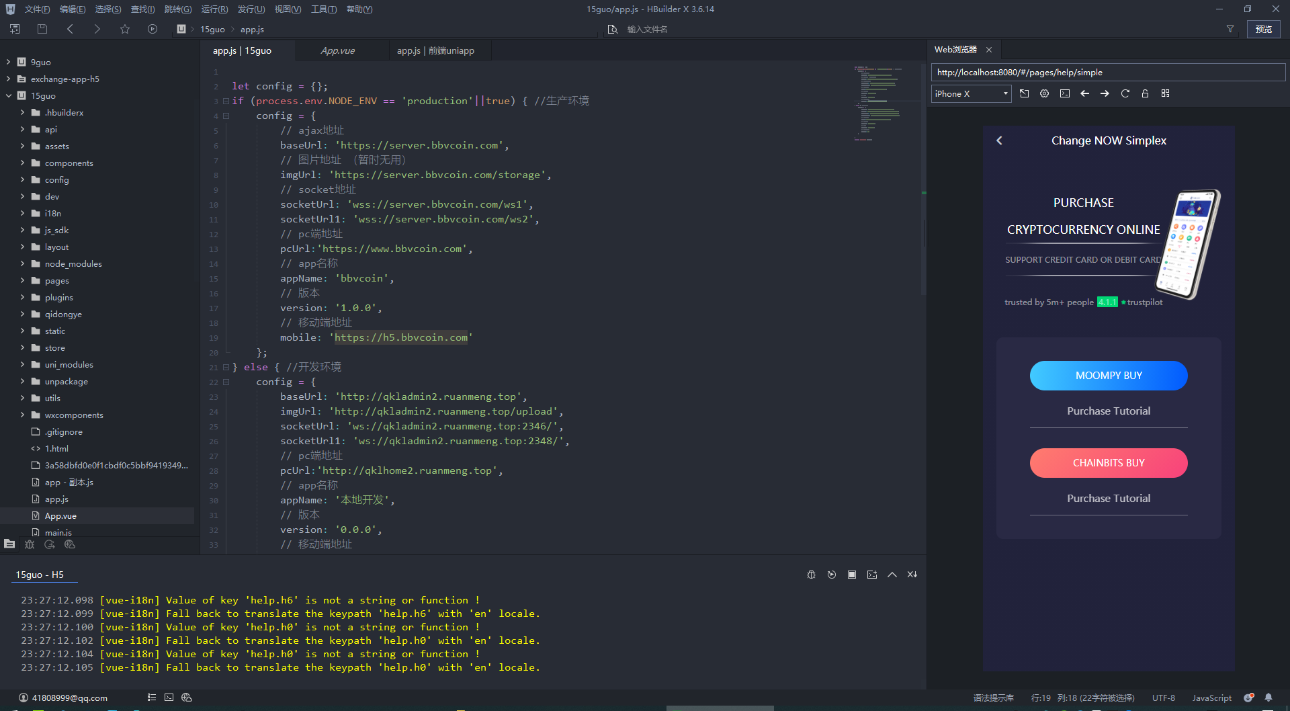Click the Web browser back arrow
1290x711 pixels.
click(x=1084, y=93)
